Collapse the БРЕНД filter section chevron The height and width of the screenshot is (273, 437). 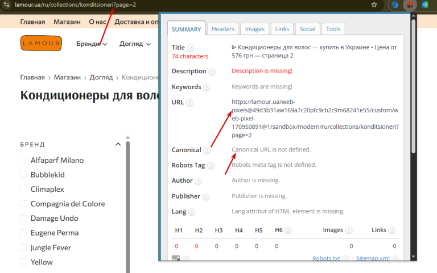pos(118,144)
